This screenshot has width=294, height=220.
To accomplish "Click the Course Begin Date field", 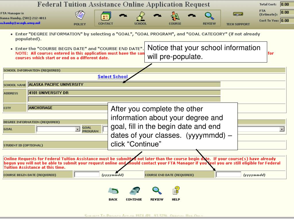I will pyautogui.click(x=87, y=174).
